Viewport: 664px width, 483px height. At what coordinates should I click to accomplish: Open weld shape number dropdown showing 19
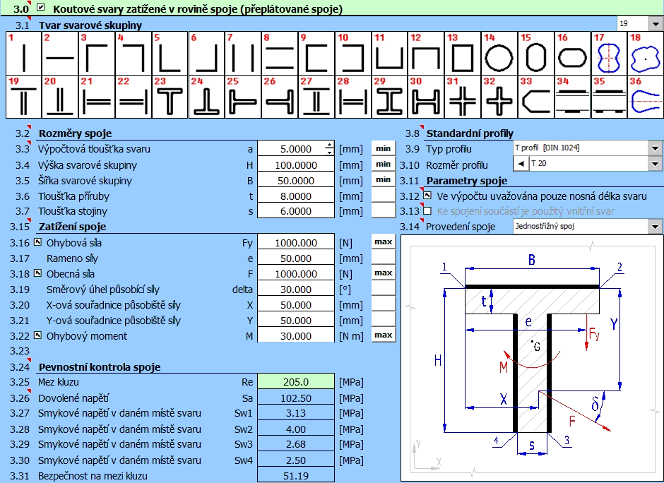(x=653, y=24)
